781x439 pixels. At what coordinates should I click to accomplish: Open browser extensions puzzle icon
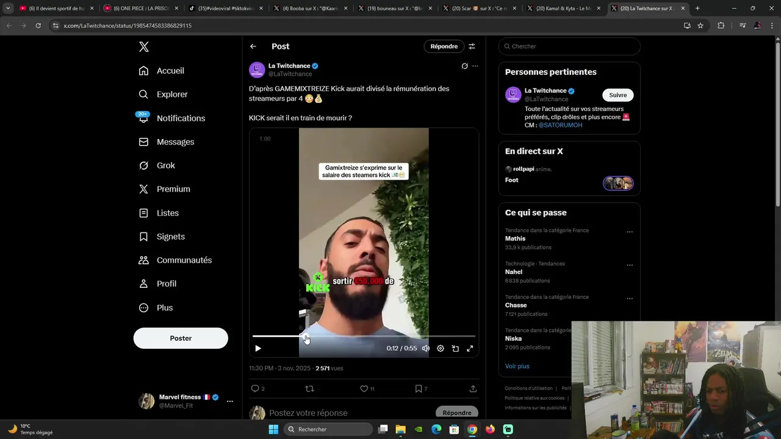[x=721, y=26]
